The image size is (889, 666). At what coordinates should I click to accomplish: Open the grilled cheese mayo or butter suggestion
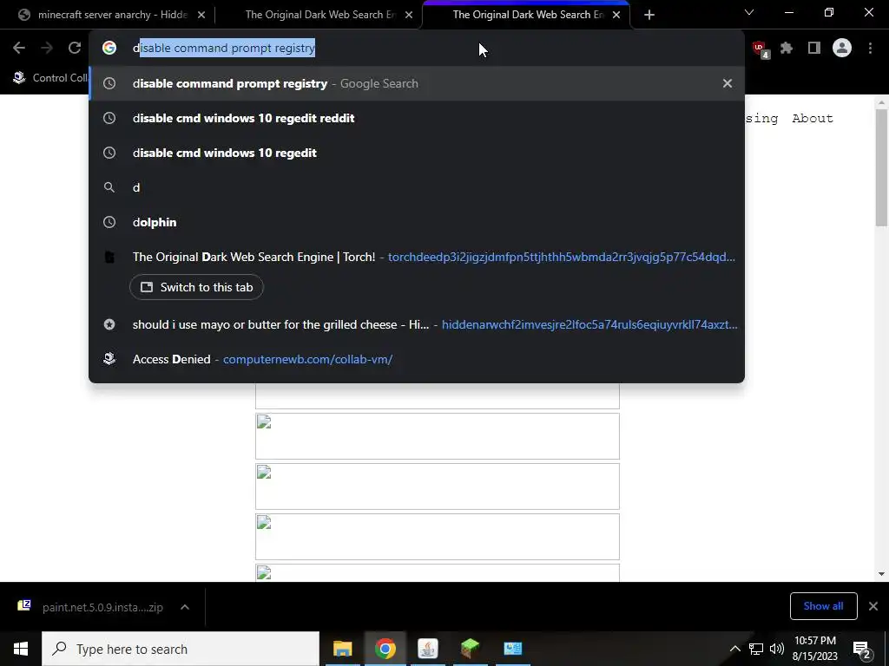pyautogui.click(x=417, y=324)
